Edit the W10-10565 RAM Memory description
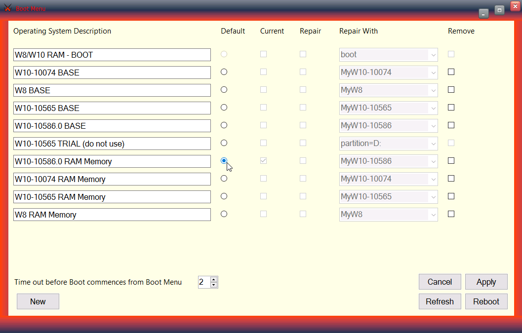 tap(112, 197)
